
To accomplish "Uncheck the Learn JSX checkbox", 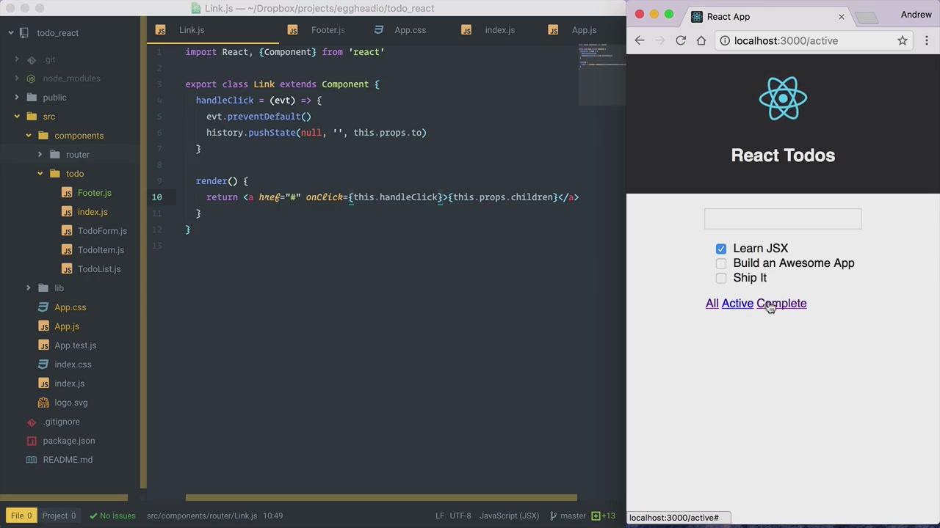I will (721, 249).
